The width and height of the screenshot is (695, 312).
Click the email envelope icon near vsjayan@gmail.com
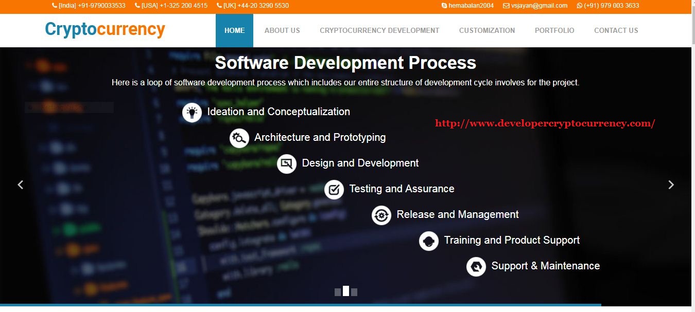pos(506,6)
